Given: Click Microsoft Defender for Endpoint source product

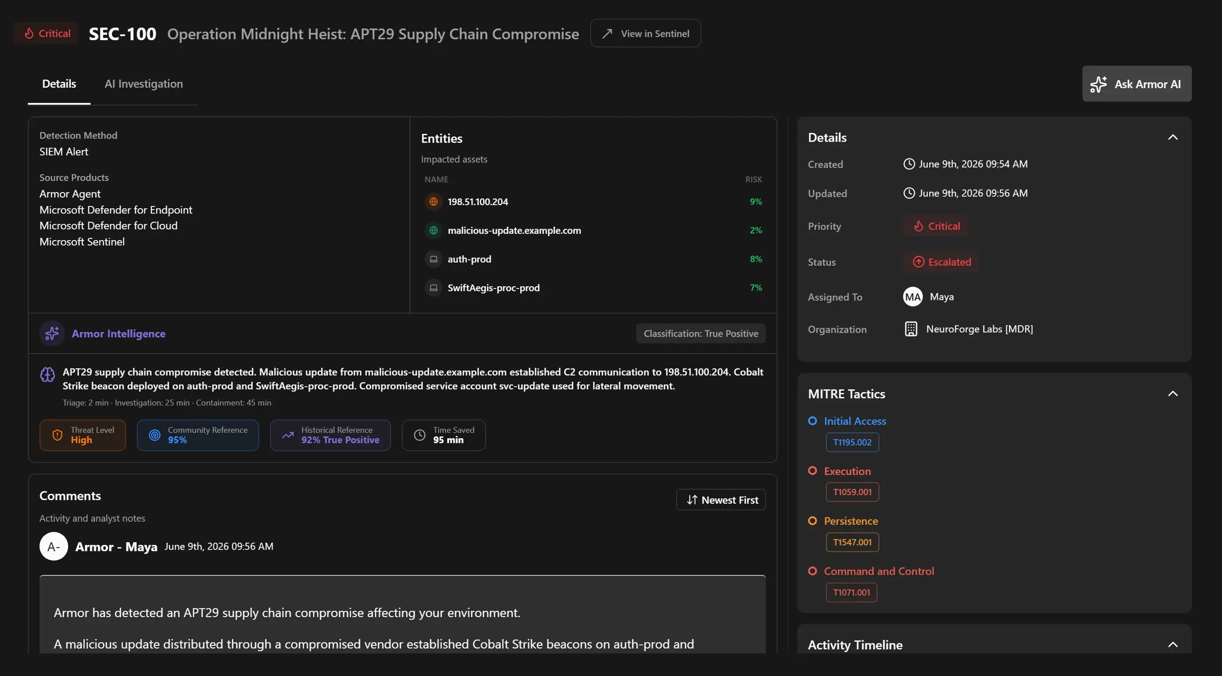Looking at the screenshot, I should (116, 210).
